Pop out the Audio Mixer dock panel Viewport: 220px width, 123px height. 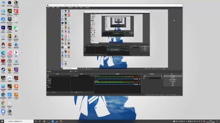coord(141,74)
